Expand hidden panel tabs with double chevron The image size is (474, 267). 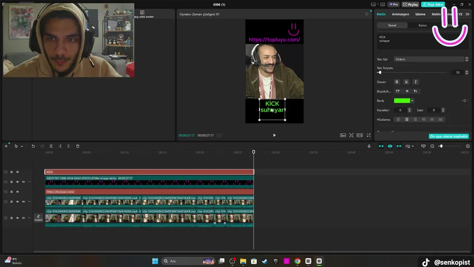click(x=467, y=14)
